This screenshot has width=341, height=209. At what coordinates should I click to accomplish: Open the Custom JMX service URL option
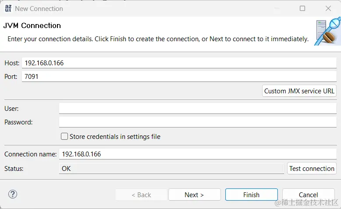[299, 91]
